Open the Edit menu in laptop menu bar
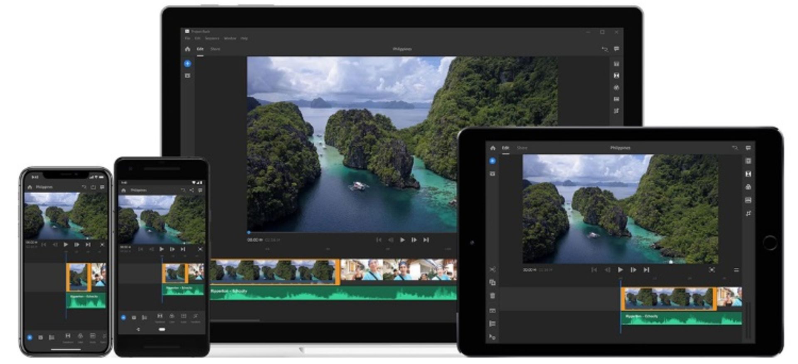This screenshot has height=364, width=798. coord(197,38)
